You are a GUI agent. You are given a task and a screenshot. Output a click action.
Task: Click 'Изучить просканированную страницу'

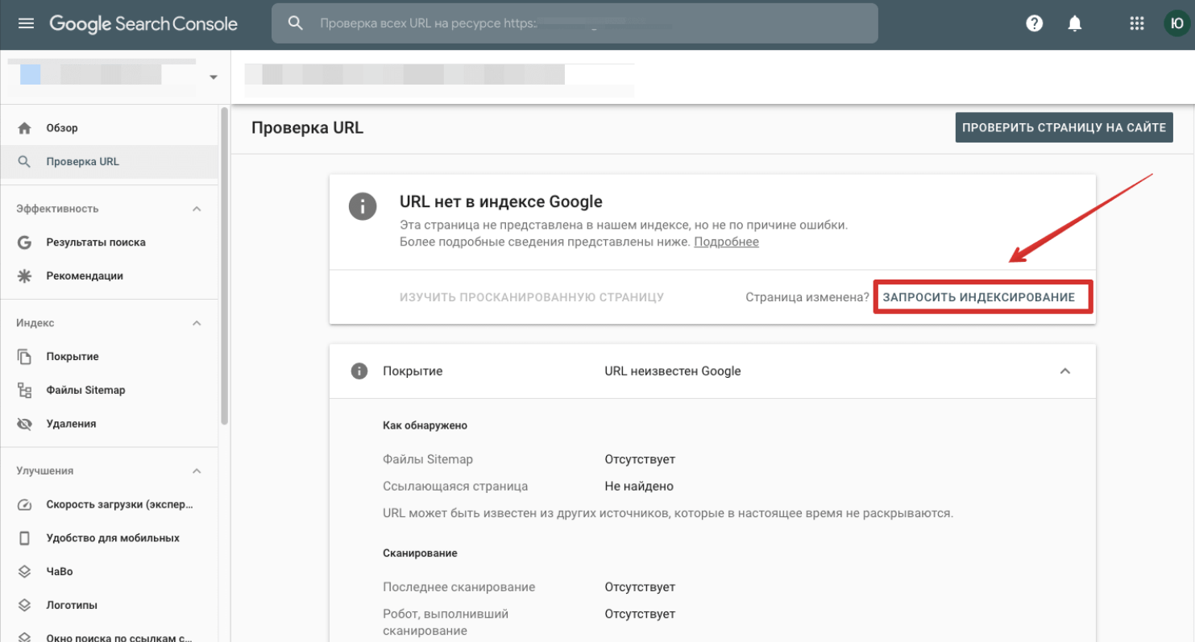532,297
